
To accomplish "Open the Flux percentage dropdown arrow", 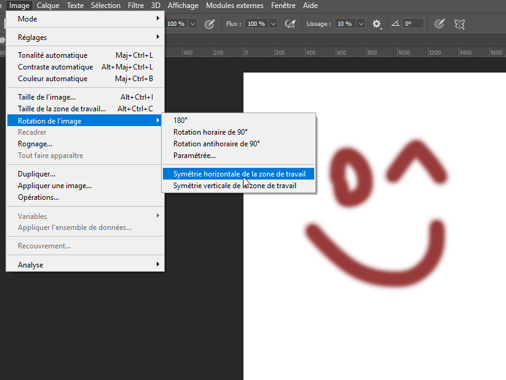I will [273, 24].
